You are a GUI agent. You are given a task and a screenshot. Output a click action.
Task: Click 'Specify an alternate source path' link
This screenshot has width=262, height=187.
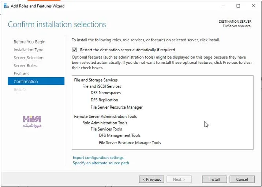(x=101, y=163)
